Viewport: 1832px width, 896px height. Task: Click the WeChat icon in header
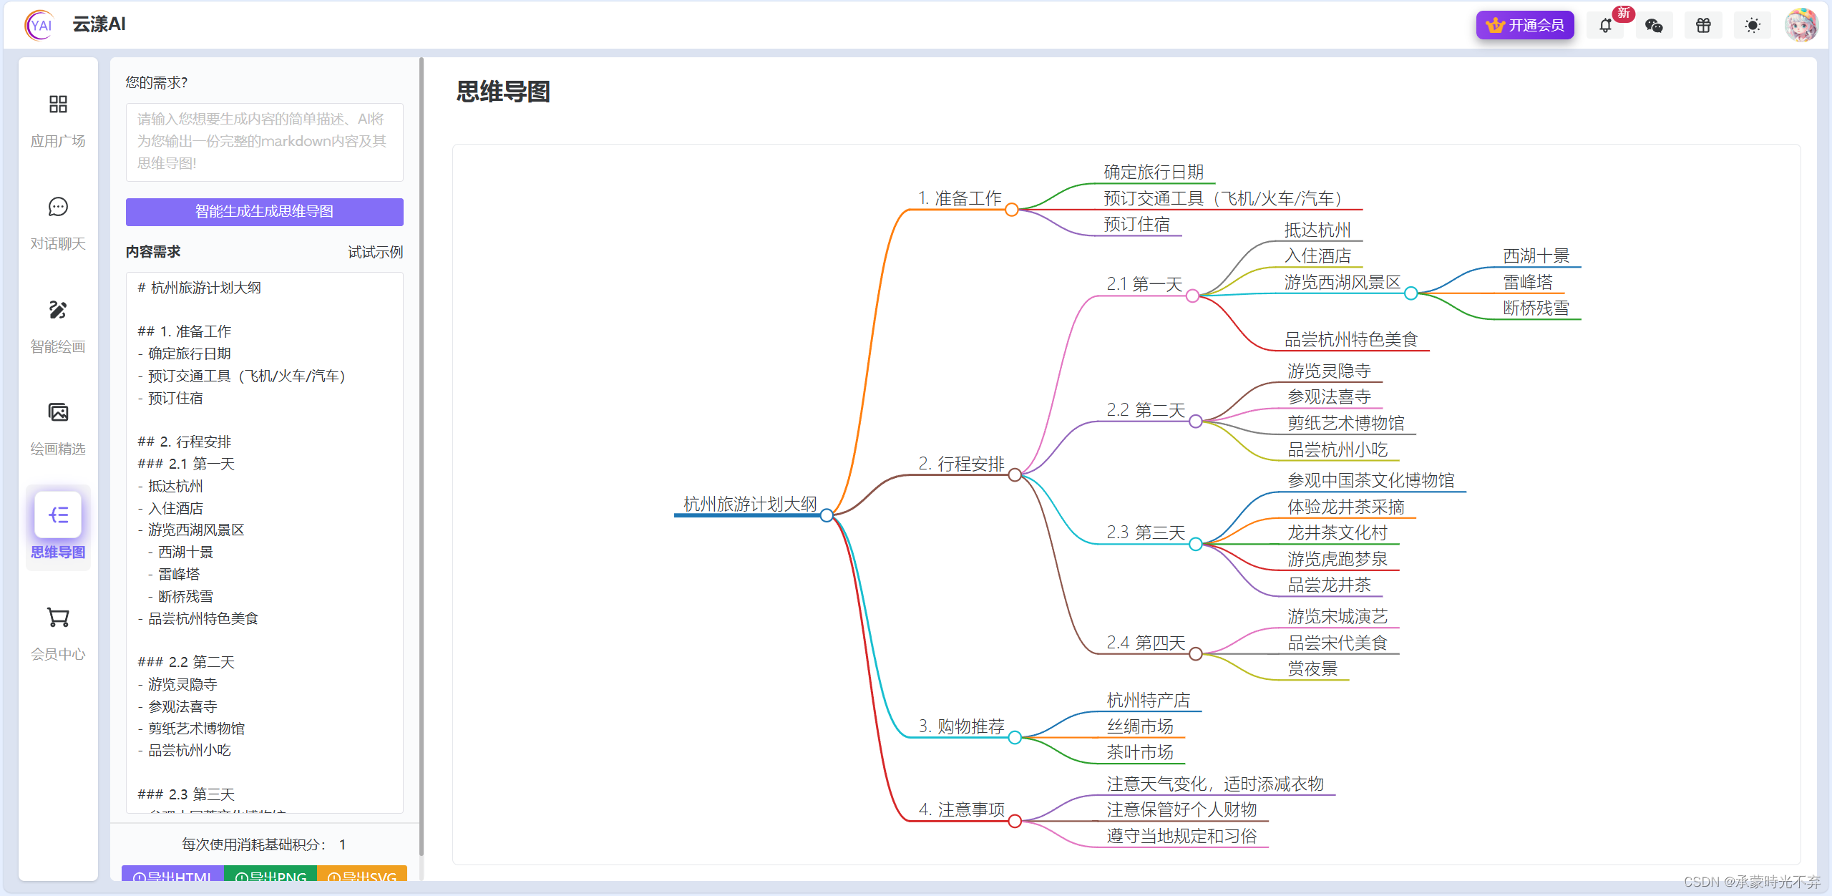1654,26
